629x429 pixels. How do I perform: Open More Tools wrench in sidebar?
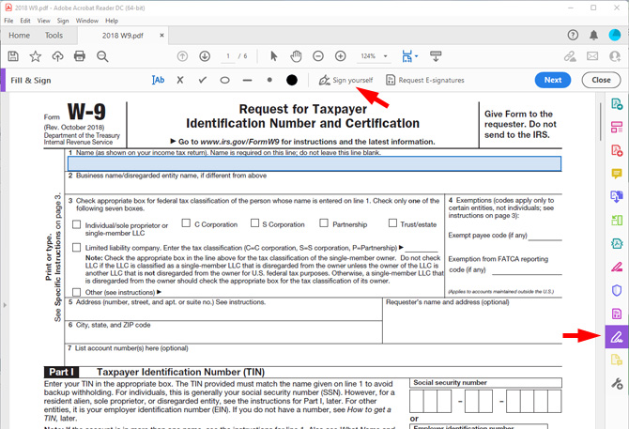click(617, 383)
